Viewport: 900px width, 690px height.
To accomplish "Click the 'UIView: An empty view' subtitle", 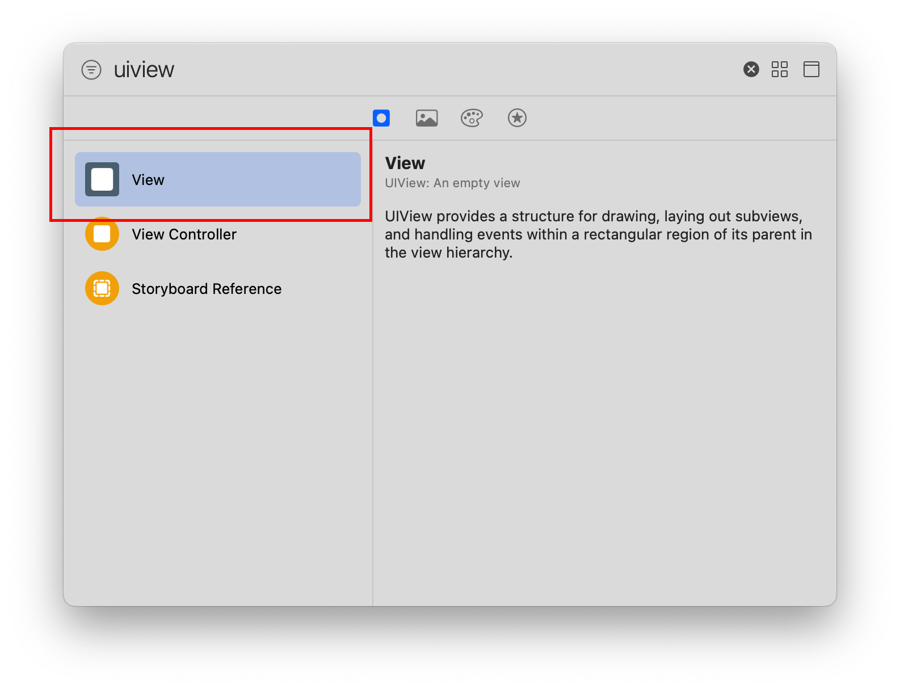I will [x=452, y=183].
